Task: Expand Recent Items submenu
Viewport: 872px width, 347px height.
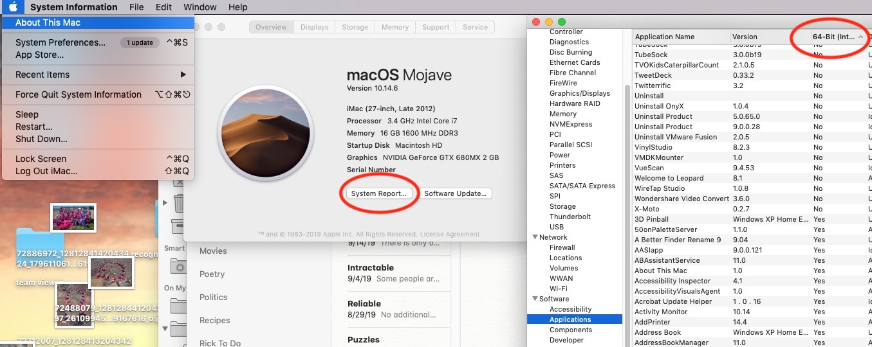Action: coord(97,75)
